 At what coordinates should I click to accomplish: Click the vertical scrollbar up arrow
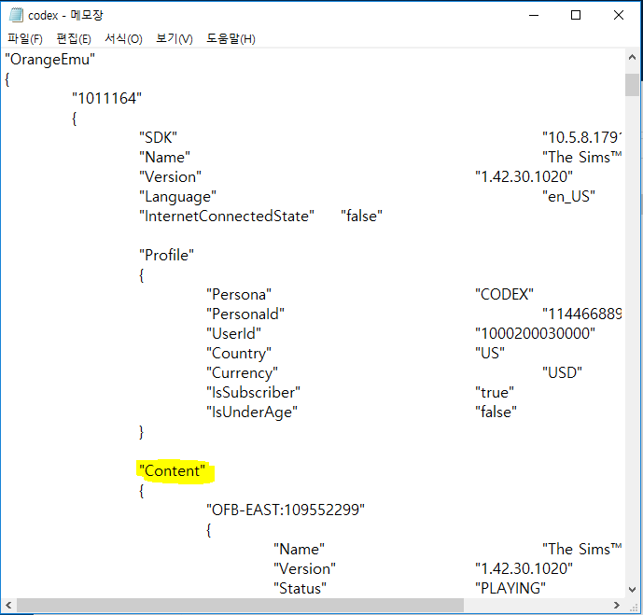pyautogui.click(x=632, y=58)
